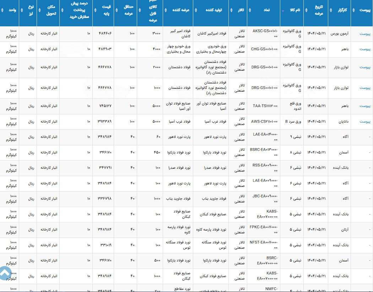Click symbol "LAE-EA۰۱۴۰۰۰-۰۰"
Screen dimensions: 373x292
265,137
